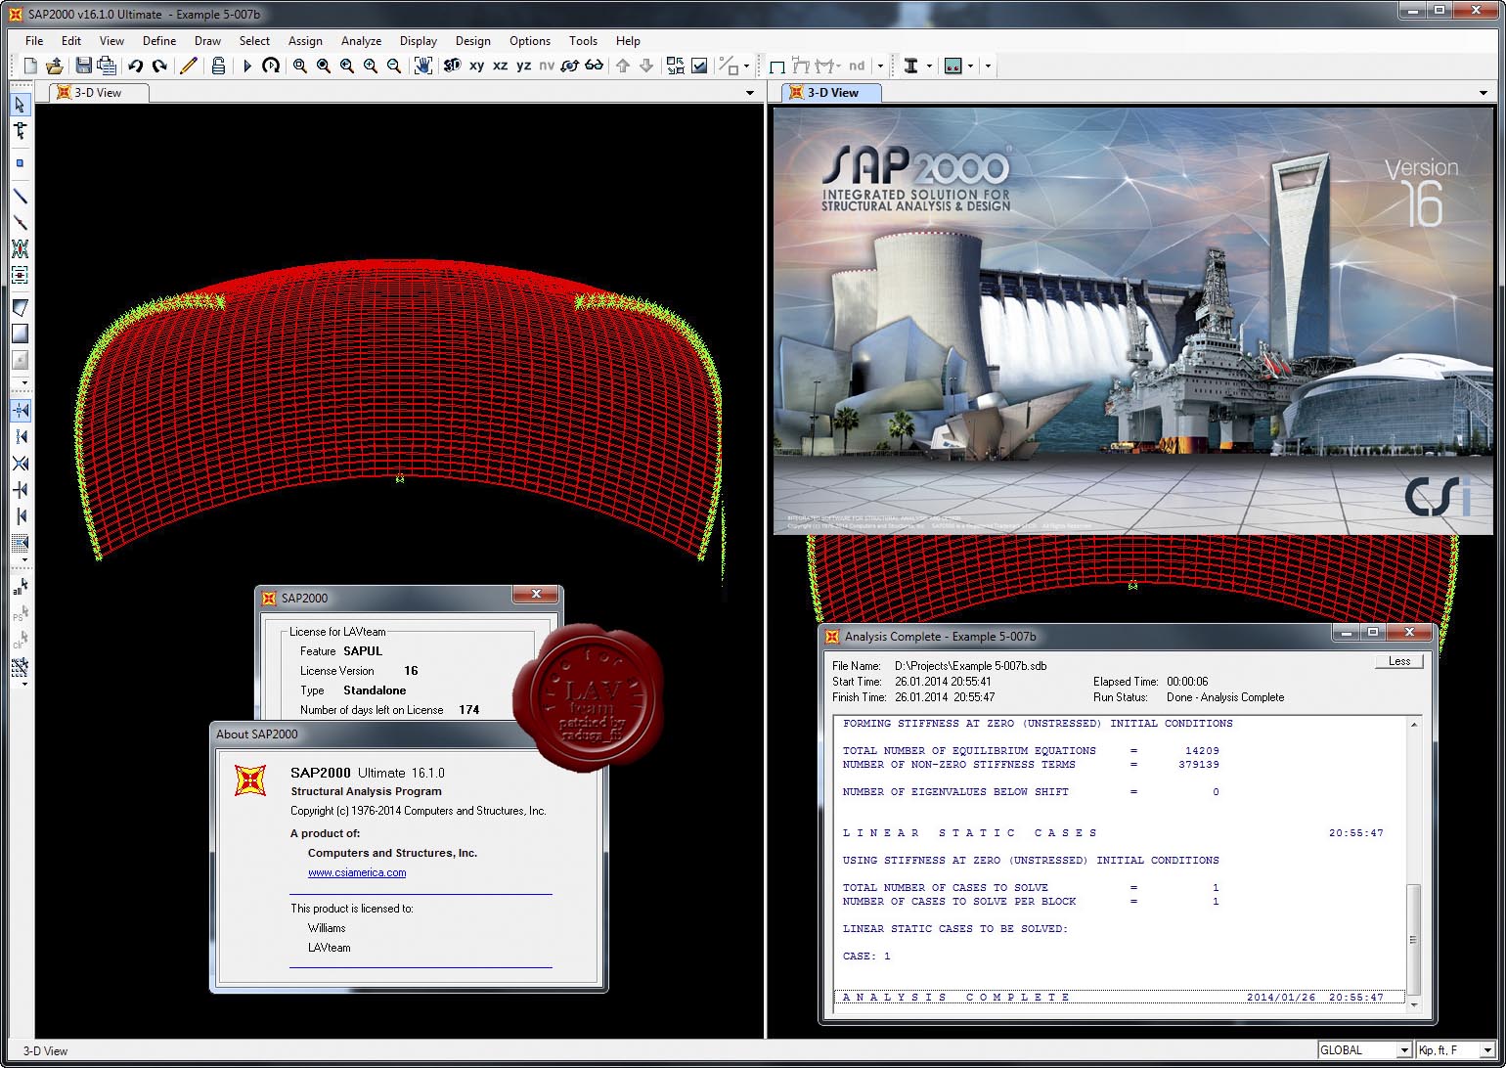Expand dropdown beside area section icon

pyautogui.click(x=970, y=67)
